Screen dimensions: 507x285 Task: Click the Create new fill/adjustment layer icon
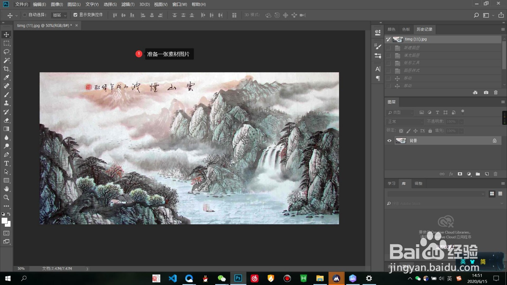coord(469,174)
